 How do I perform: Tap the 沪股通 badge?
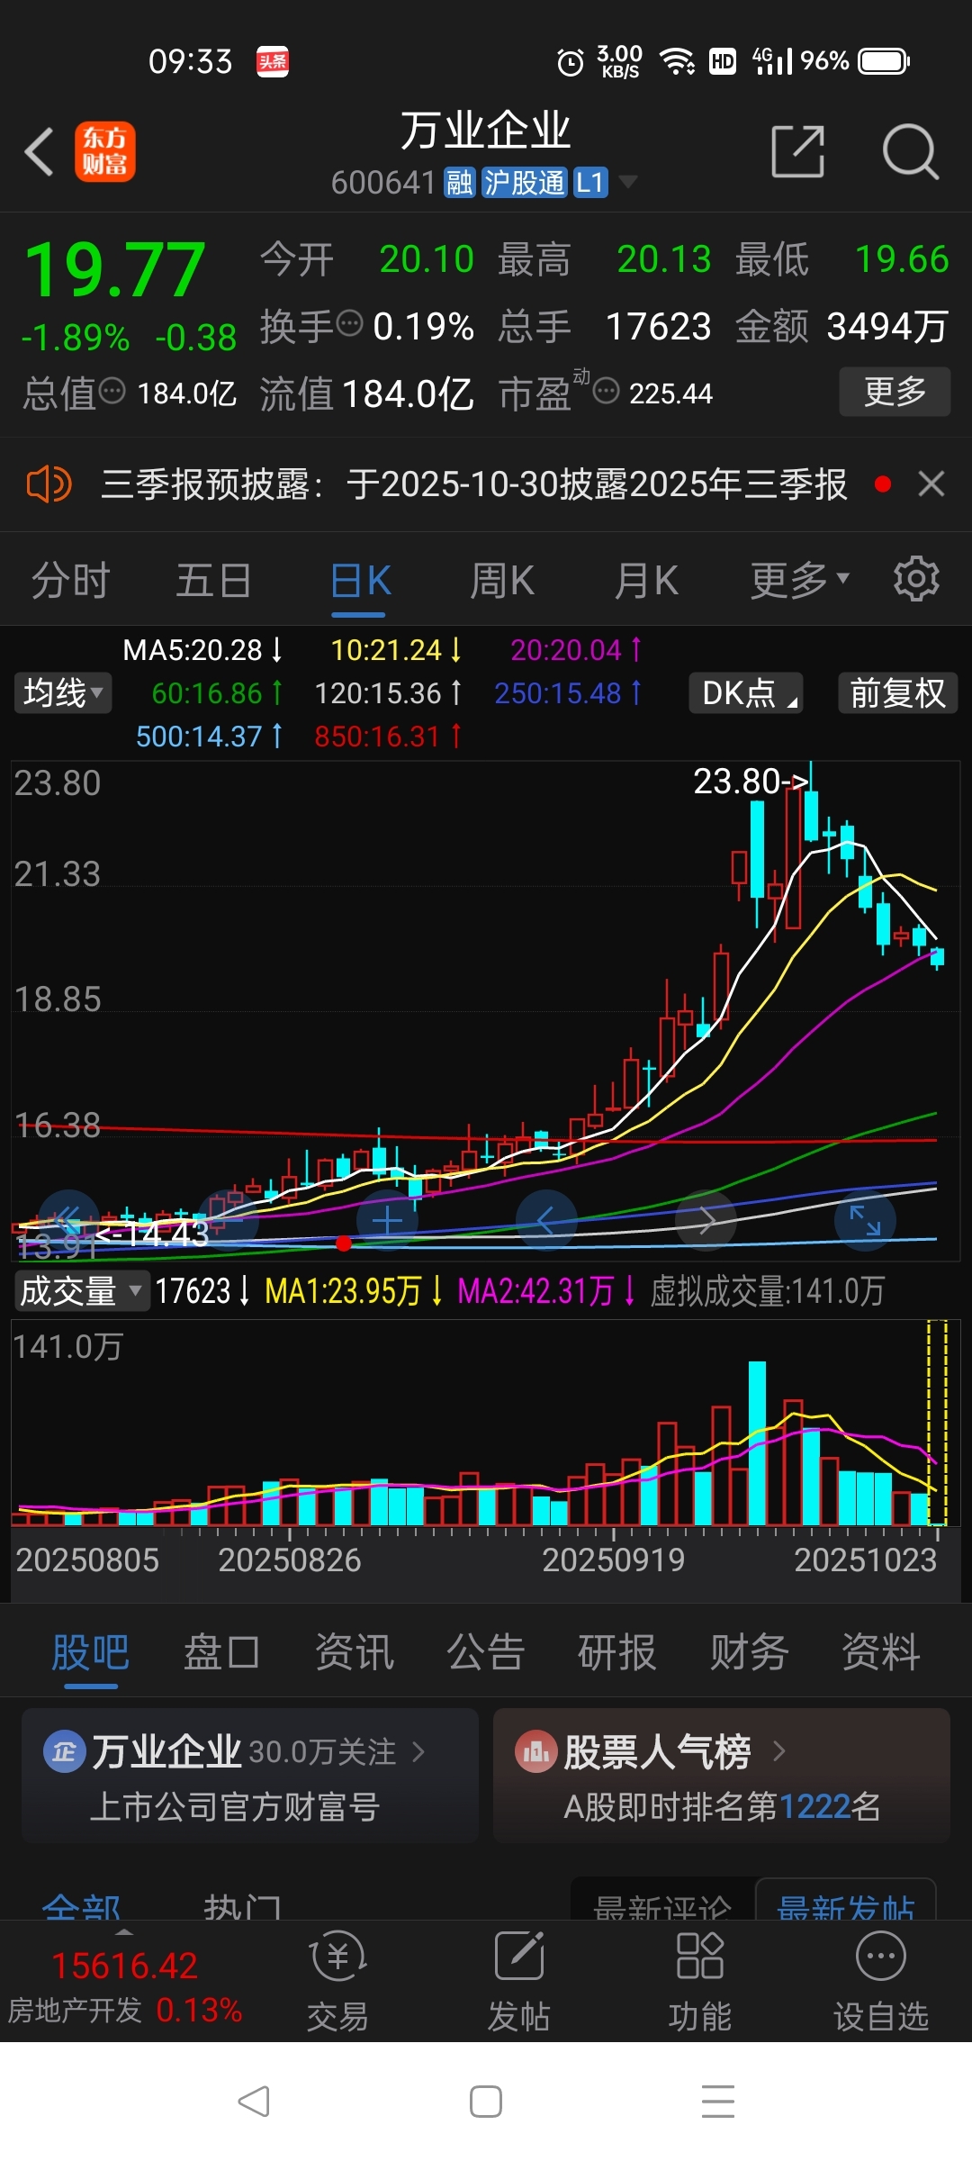(x=524, y=182)
